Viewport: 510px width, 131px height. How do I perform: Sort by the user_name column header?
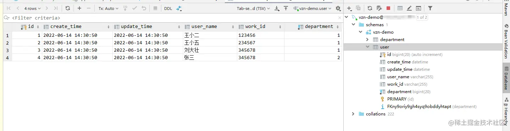[x=210, y=27]
